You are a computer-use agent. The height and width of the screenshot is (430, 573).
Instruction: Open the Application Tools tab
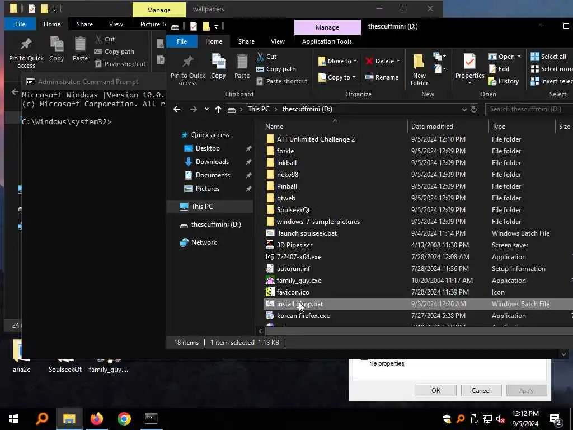tap(327, 41)
